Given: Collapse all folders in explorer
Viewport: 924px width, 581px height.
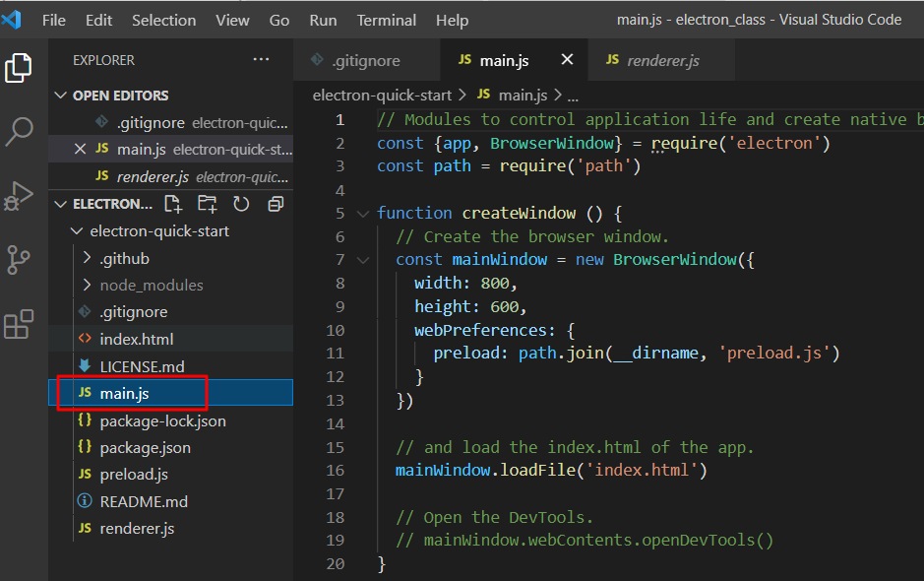Looking at the screenshot, I should pos(276,204).
